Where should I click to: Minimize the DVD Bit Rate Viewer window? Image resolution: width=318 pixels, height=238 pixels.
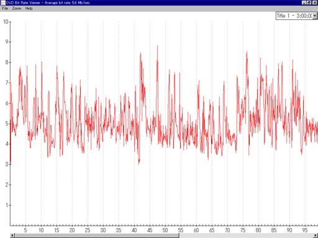[304, 2]
